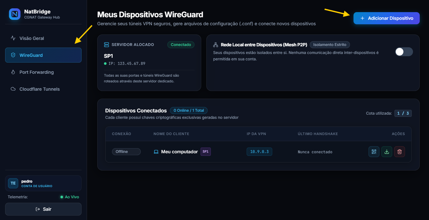Delete the Meu computador device
Viewport: 429px width, 220px height.
coord(400,152)
